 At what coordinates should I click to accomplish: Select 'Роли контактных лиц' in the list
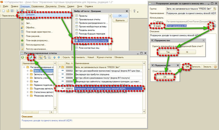[x=89, y=48]
